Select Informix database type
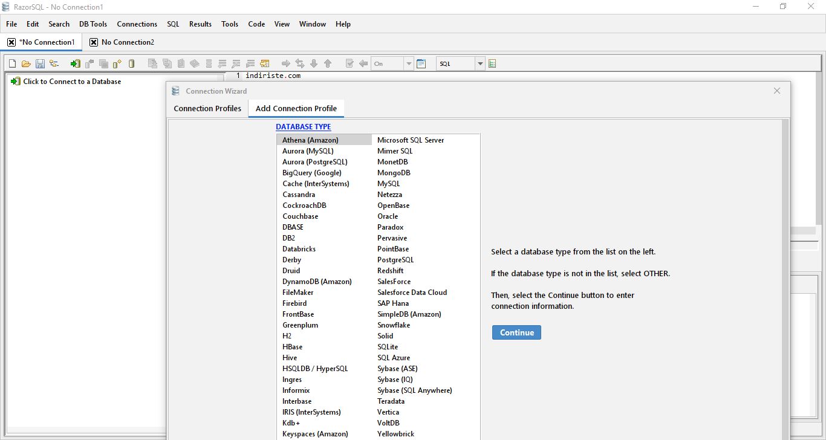Viewport: 826px width, 440px height. (296, 390)
